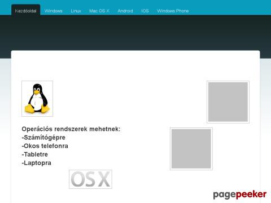This screenshot has width=271, height=203.
Task: Click the word 'peeker' in red
Action: click(x=251, y=195)
